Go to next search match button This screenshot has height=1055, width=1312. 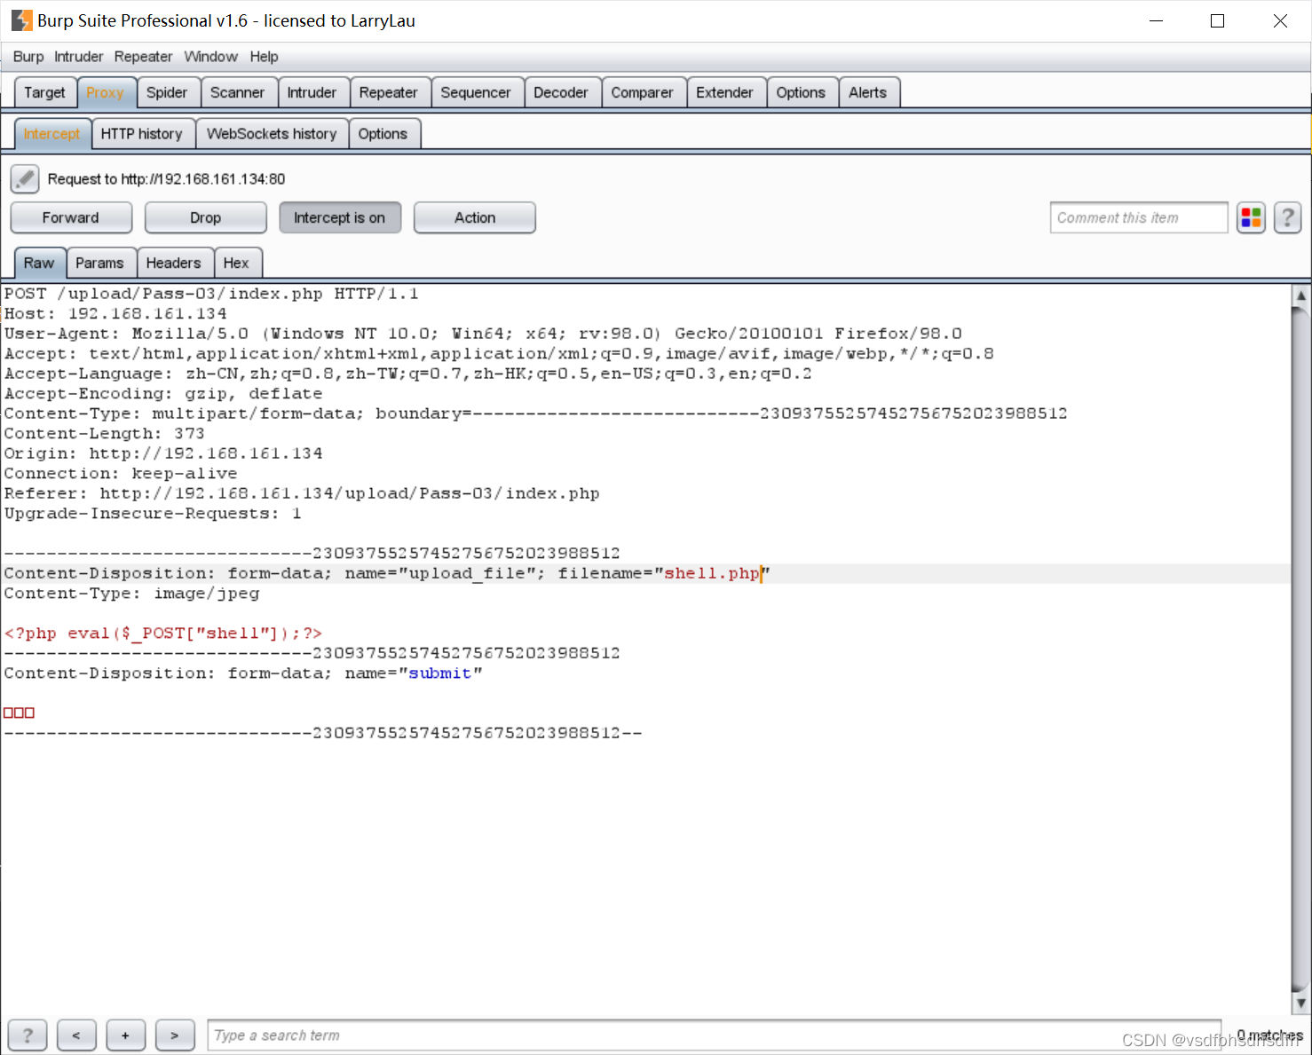click(175, 1035)
